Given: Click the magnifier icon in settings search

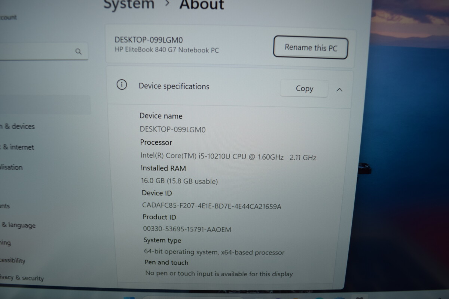Looking at the screenshot, I should pyautogui.click(x=78, y=52).
